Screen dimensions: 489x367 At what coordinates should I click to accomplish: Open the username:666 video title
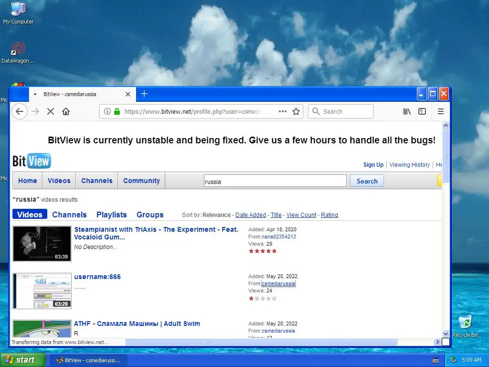coord(97,277)
